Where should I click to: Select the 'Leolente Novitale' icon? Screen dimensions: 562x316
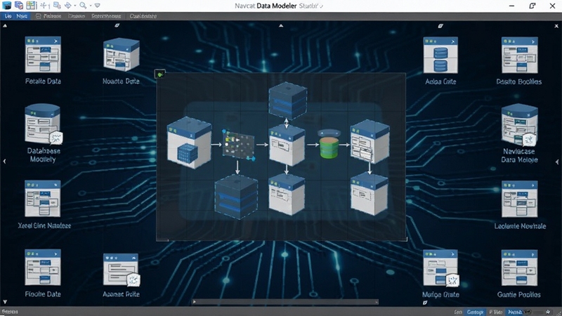coord(519,199)
